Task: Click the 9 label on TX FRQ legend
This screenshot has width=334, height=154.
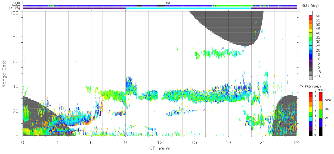Action: pos(315,135)
